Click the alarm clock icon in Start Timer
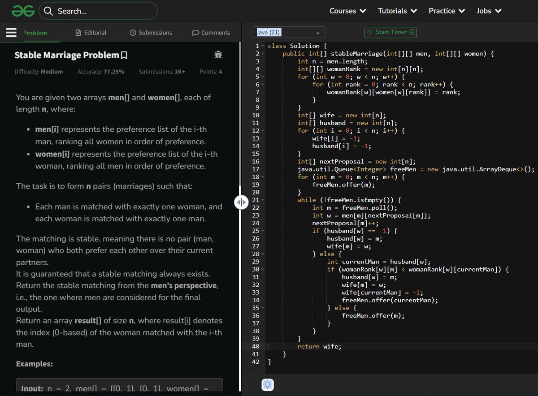 (370, 32)
